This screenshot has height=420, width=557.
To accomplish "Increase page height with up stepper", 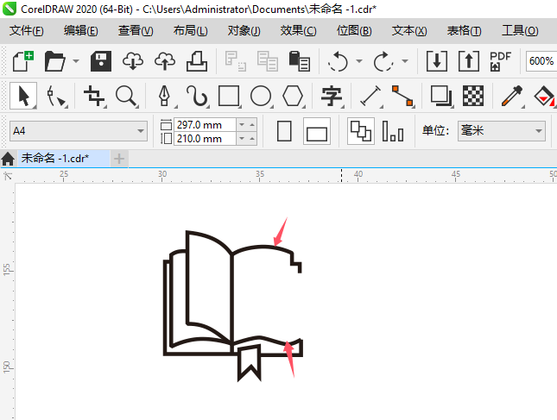I will pos(252,138).
